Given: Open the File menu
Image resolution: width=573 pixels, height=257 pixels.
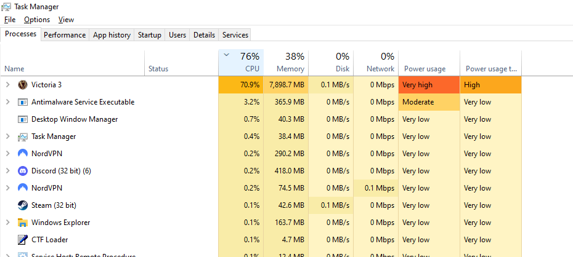Looking at the screenshot, I should [x=10, y=20].
